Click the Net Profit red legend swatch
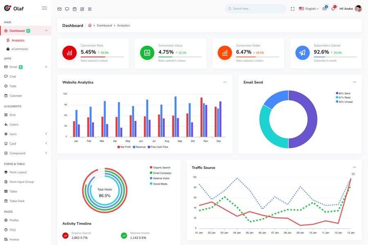Image resolution: width=368 pixels, height=245 pixels. (119, 146)
